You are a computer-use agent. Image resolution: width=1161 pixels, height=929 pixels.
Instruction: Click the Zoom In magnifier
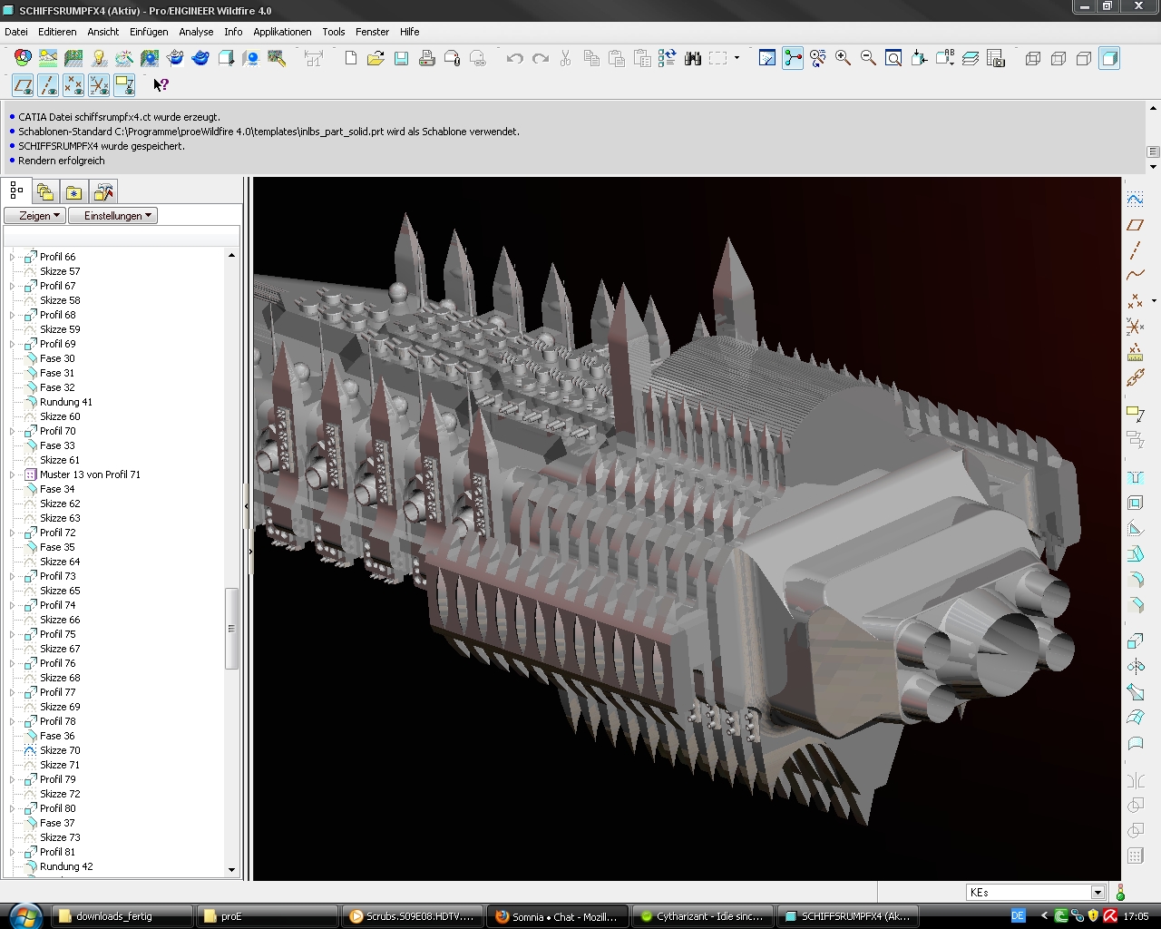pos(843,59)
